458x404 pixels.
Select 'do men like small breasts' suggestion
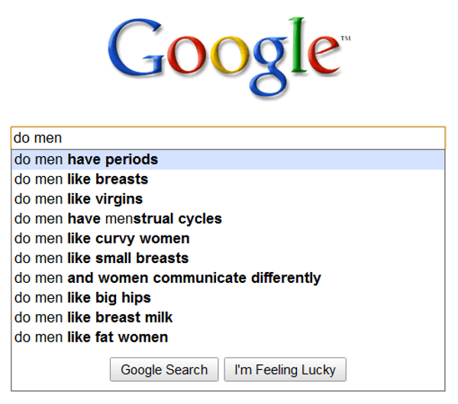click(x=228, y=258)
